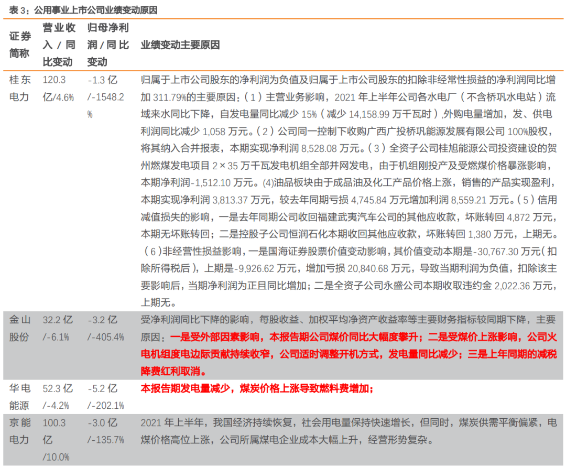Select the 业绩变动主要原因 column header

coord(180,45)
